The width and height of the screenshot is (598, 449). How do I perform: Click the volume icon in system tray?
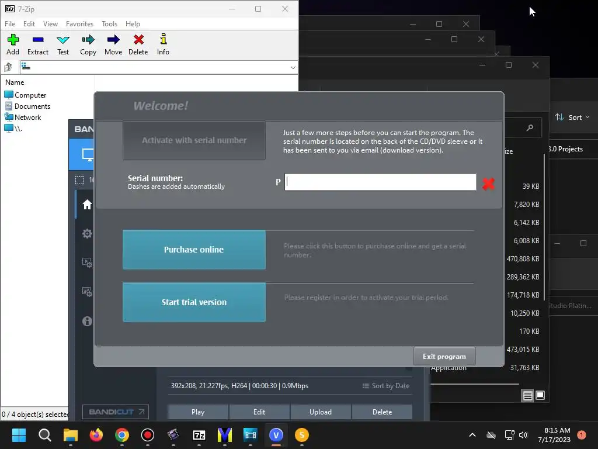pyautogui.click(x=523, y=435)
